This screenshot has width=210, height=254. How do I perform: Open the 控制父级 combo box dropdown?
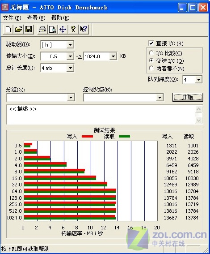[160, 98]
